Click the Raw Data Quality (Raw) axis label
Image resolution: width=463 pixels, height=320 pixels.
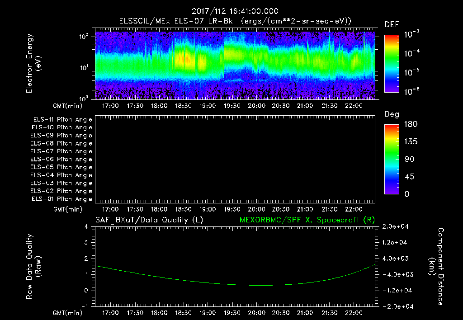pos(33,267)
